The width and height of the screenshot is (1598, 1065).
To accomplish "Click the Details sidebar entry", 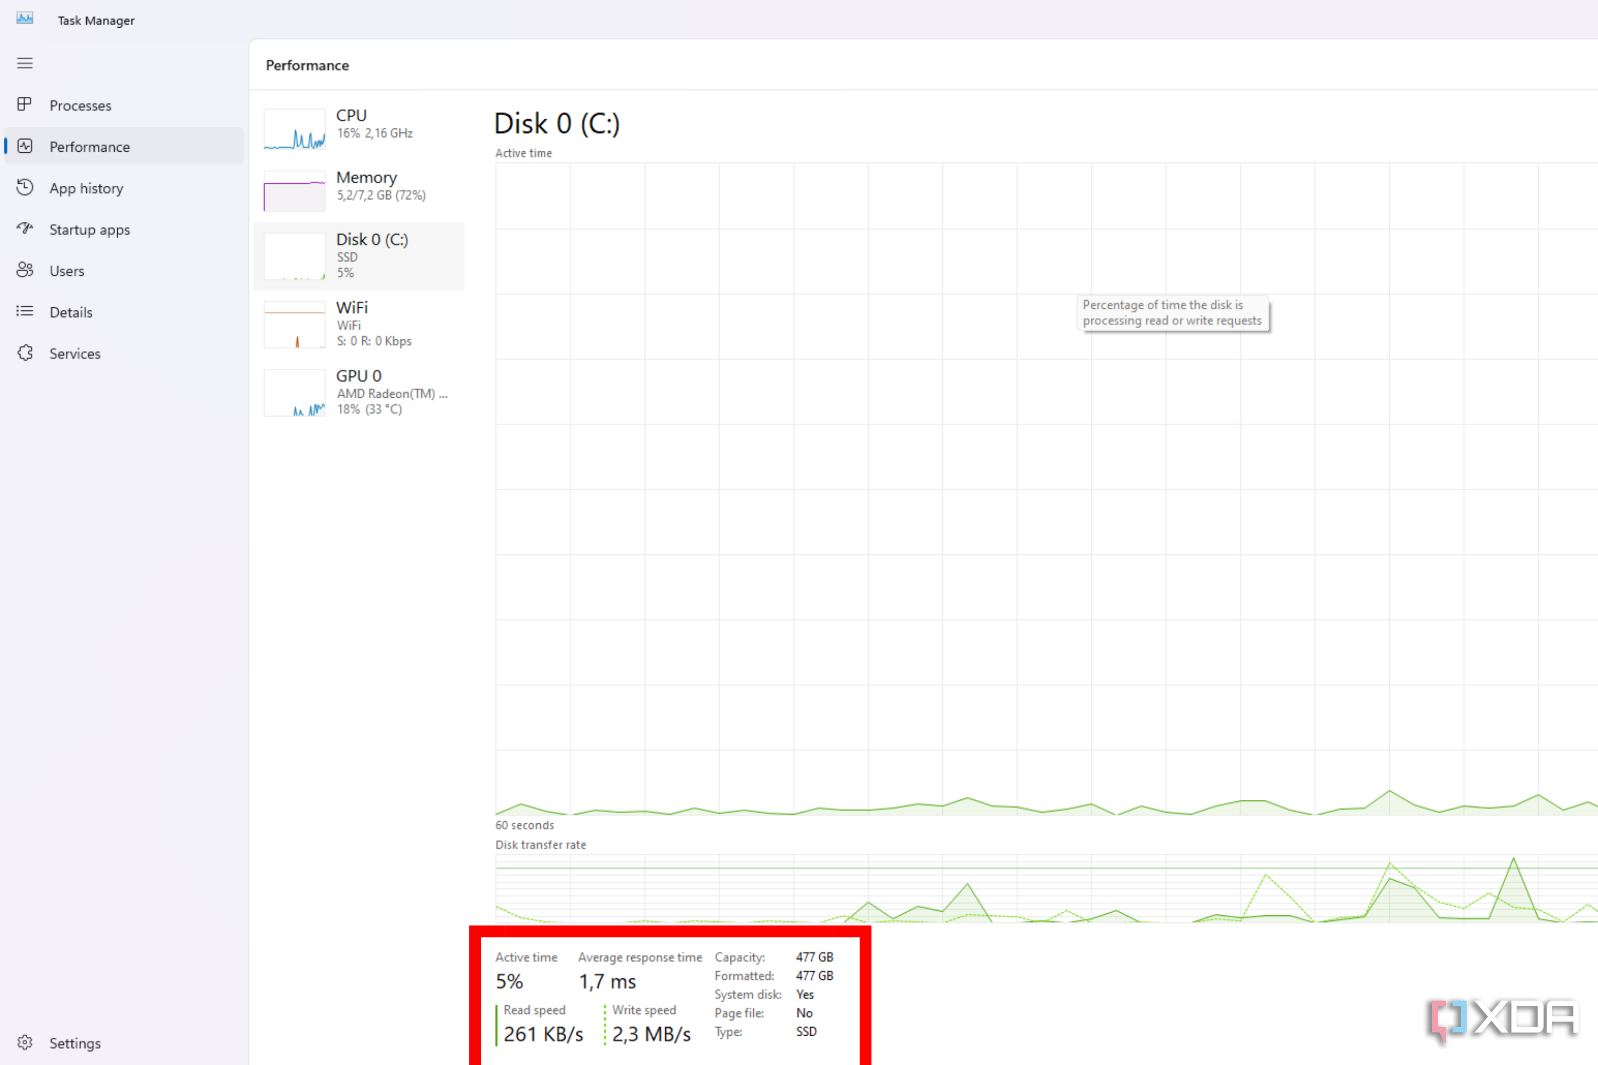I will click(71, 312).
